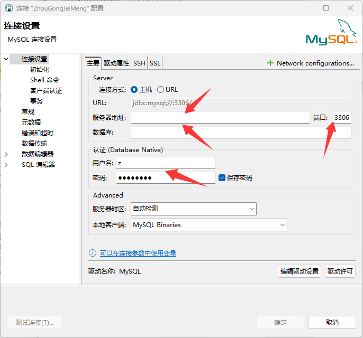Click the 确定 button
The width and height of the screenshot is (363, 338).
pyautogui.click(x=280, y=322)
